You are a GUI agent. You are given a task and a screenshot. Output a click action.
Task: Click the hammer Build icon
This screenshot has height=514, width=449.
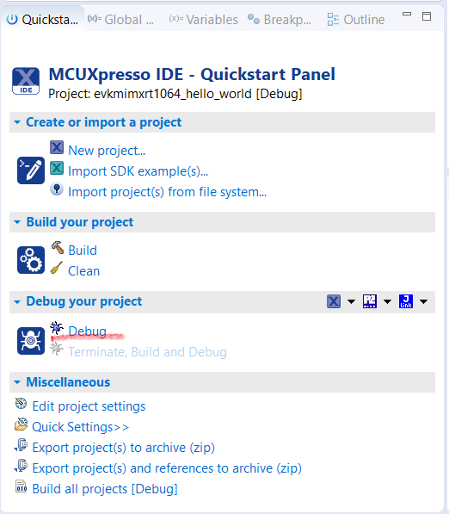coord(58,248)
